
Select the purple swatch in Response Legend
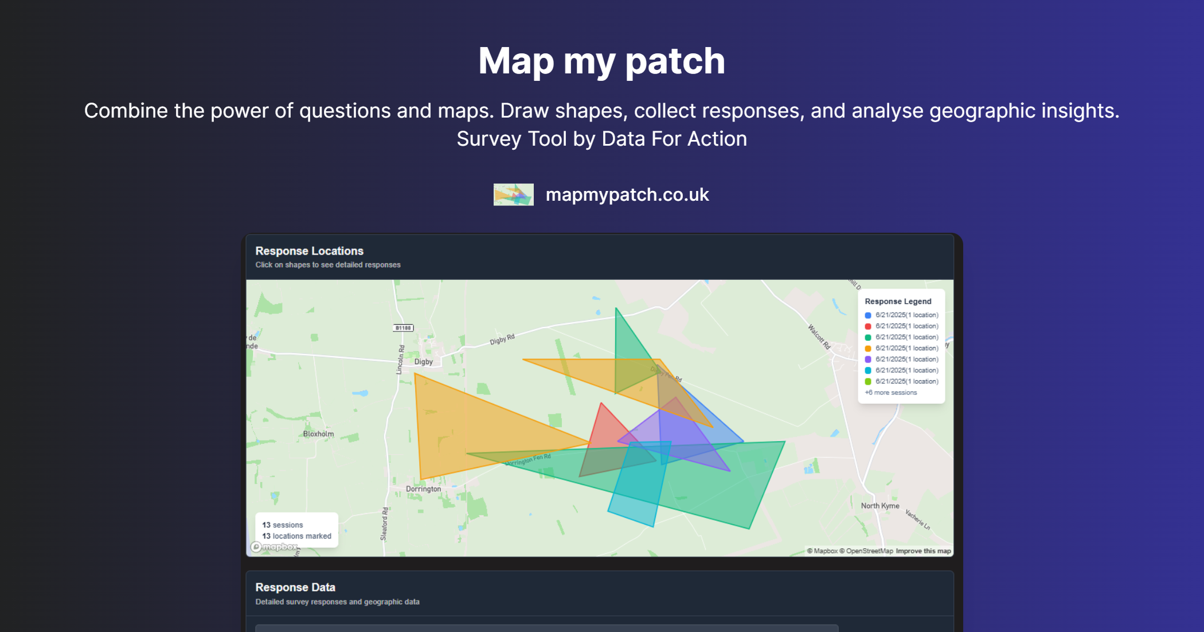pyautogui.click(x=868, y=360)
